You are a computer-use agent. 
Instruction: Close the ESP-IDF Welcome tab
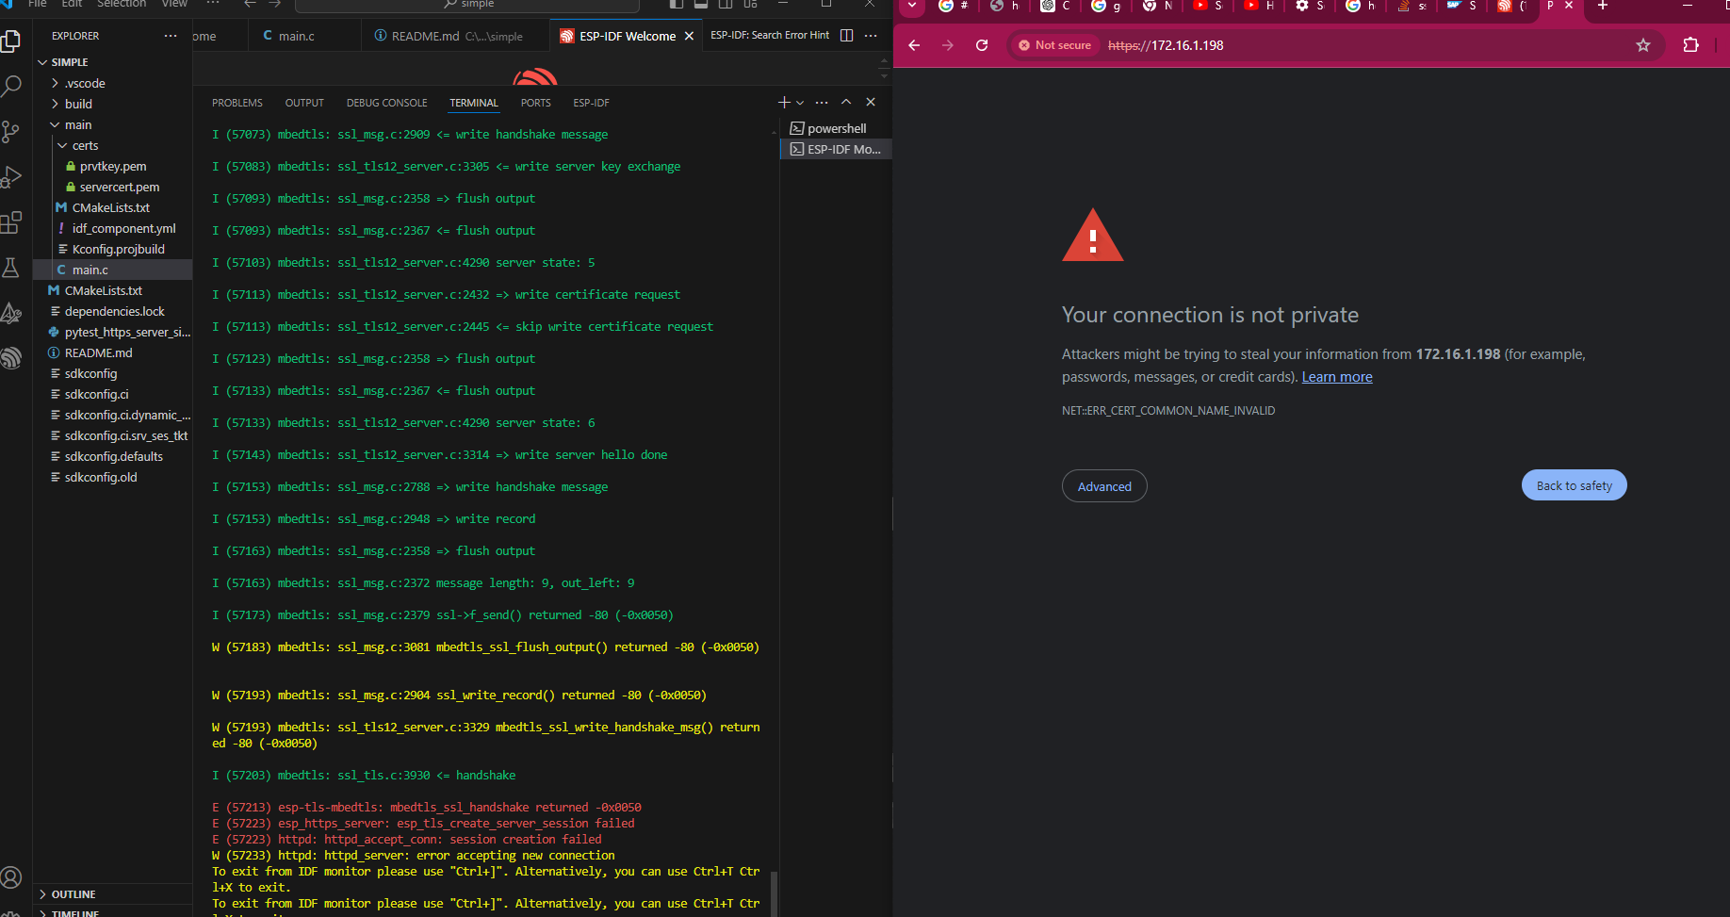tap(689, 36)
